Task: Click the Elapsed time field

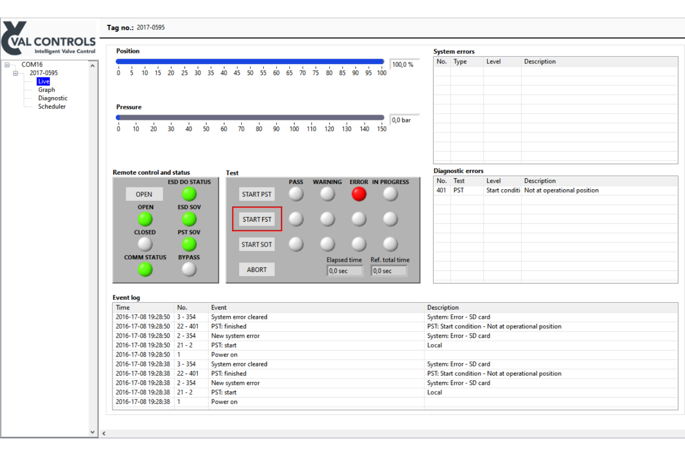Action: point(345,271)
